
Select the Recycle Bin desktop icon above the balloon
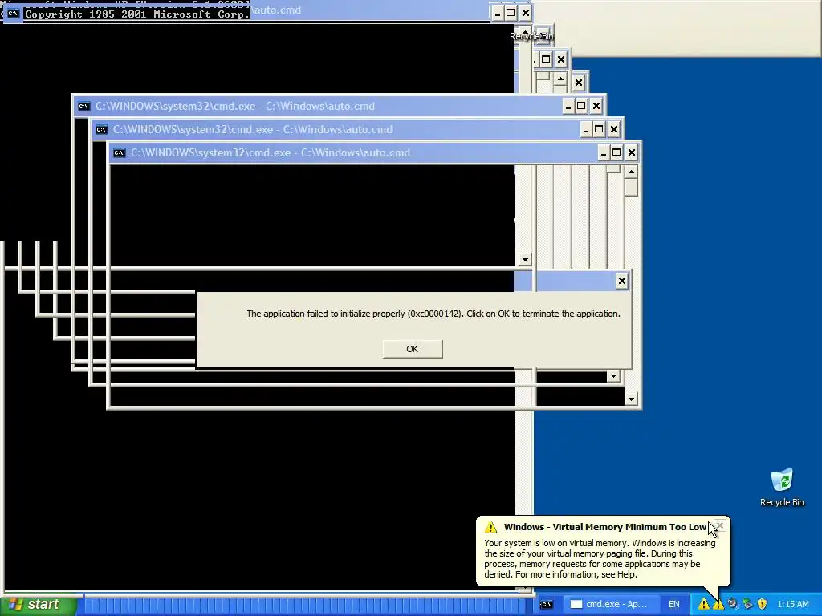coord(782,488)
